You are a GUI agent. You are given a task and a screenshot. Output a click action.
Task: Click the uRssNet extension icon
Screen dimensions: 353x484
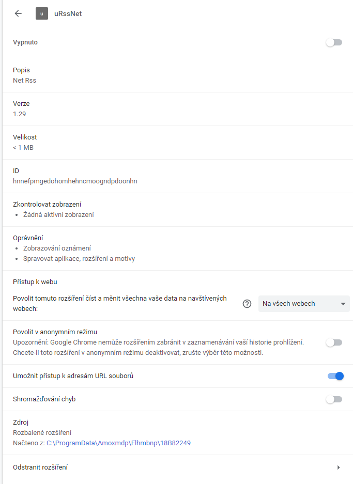pos(42,13)
